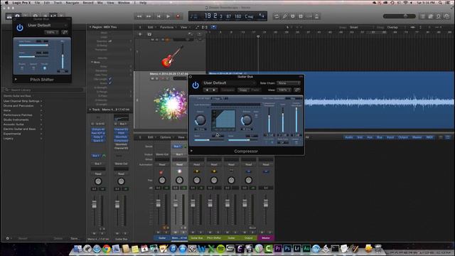Click the Copy button in Compressor
This screenshot has width=455, height=256.
click(243, 90)
